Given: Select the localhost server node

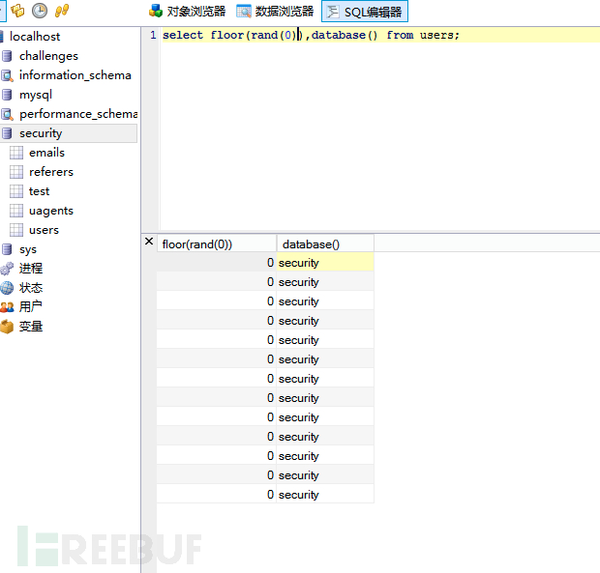Looking at the screenshot, I should tap(35, 37).
